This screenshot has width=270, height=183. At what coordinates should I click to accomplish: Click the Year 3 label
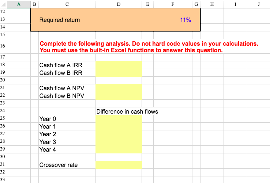[48, 142]
